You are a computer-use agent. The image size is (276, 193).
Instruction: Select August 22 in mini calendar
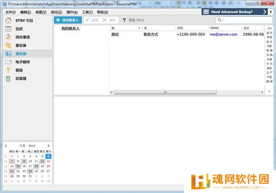click(18, 171)
